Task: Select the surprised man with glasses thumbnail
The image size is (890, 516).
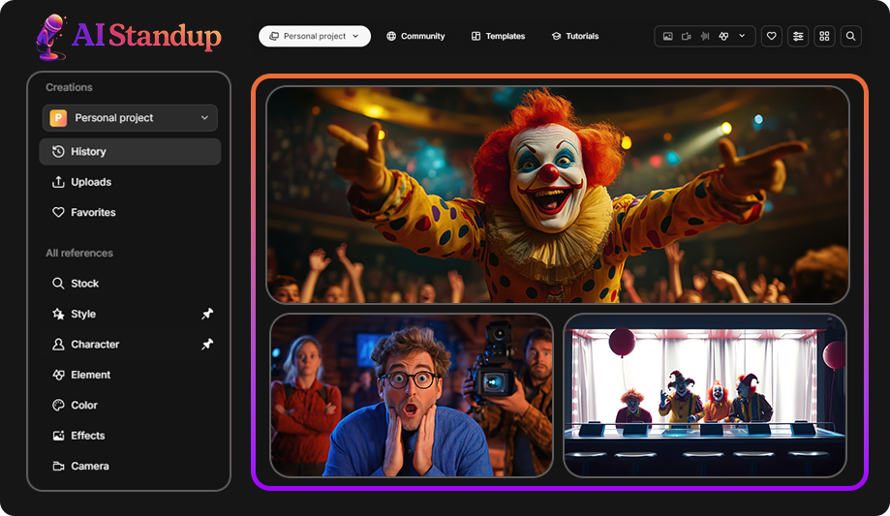Action: tap(412, 395)
